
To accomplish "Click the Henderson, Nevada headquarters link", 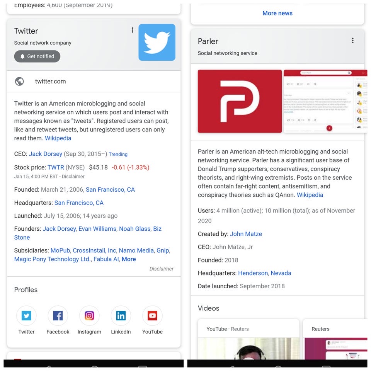I will point(264,273).
